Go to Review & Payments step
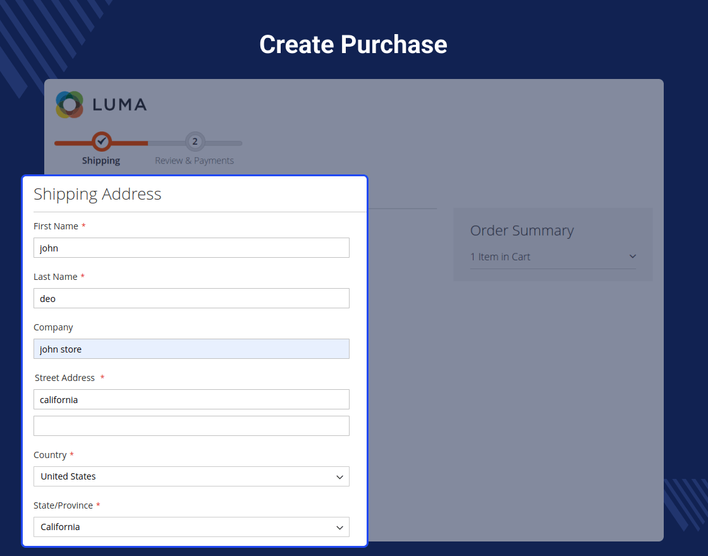 [x=195, y=160]
